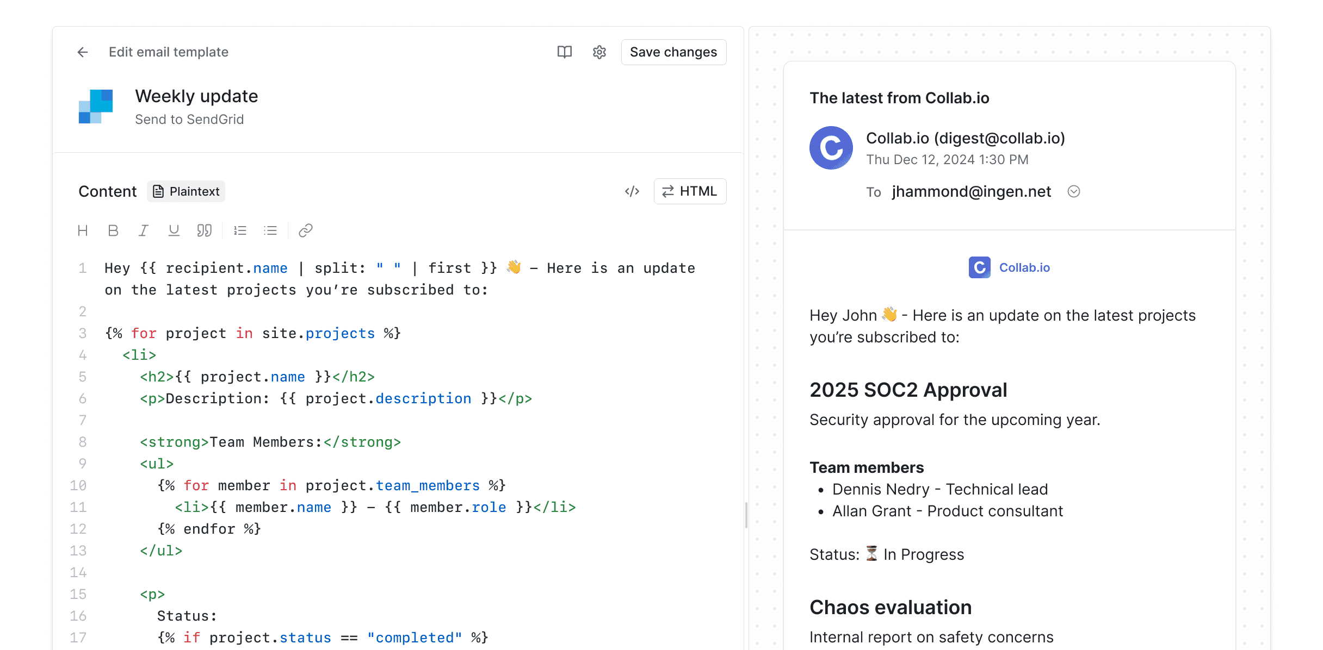1323x650 pixels.
Task: Open the documentation book icon
Action: click(x=565, y=52)
